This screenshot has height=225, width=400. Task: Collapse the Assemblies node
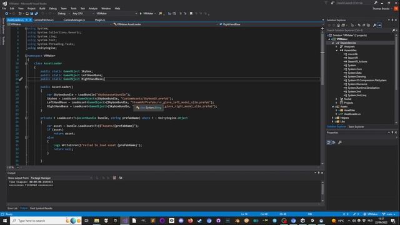click(x=336, y=51)
